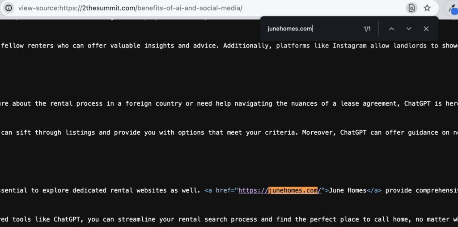Click line starting 'fellow renters who can offer'

pyautogui.click(x=229, y=46)
